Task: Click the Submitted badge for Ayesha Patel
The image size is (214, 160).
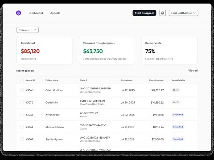Action: point(178,115)
